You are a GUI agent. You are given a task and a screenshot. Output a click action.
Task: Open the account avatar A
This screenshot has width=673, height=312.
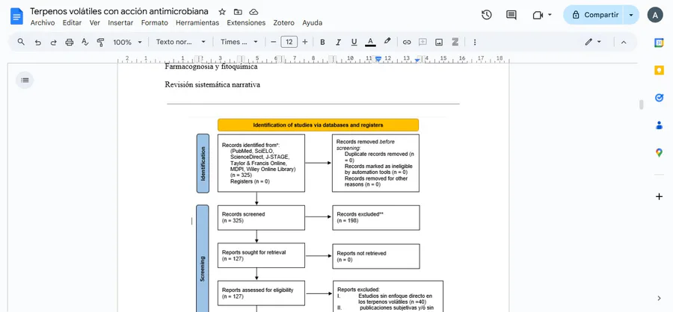(655, 15)
